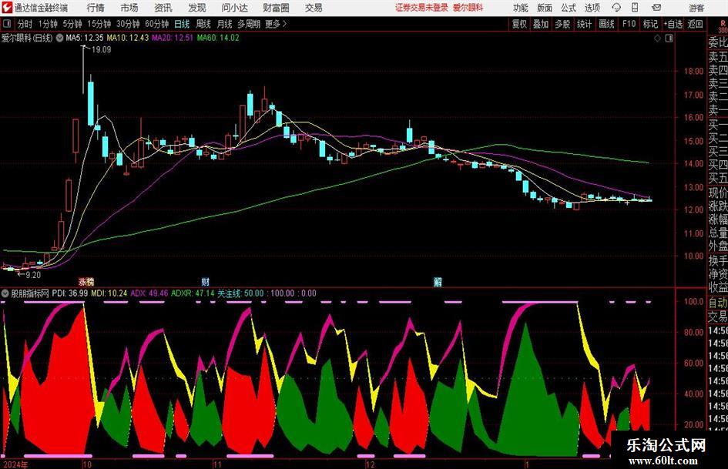Image resolution: width=728 pixels, height=469 pixels.
Task: Click the 标记 mark toolbar button
Action: (650, 24)
